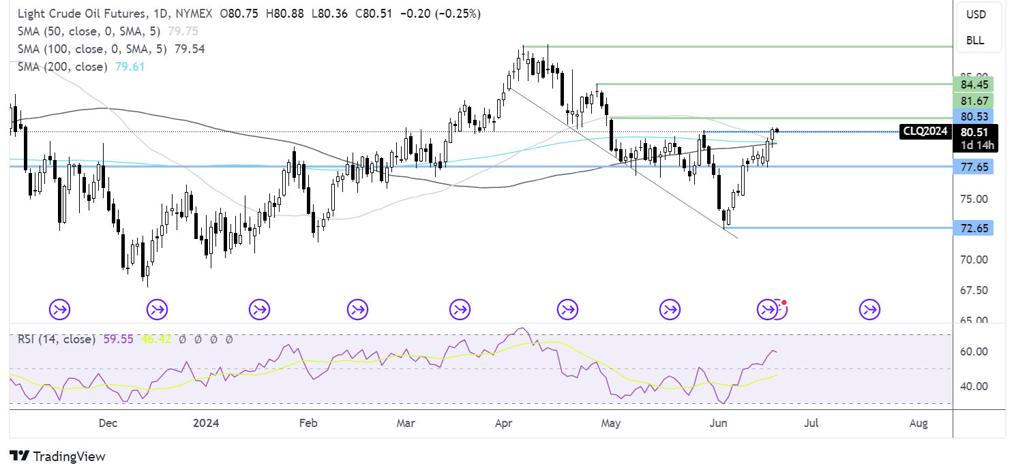Viewport: 1016px width, 474px height.
Task: Click the Jun label on time axis
Action: [x=719, y=424]
